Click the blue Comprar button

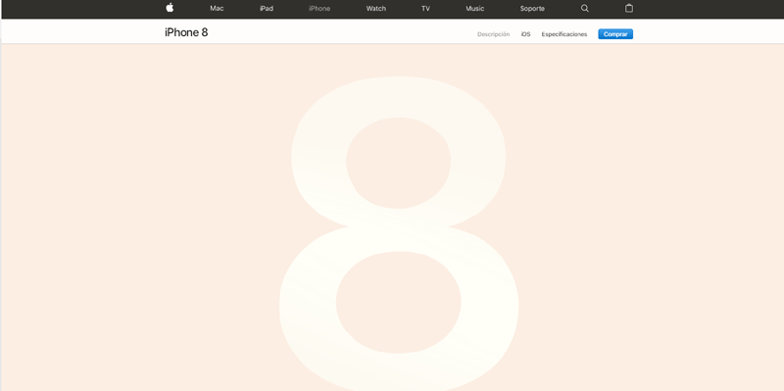coord(615,34)
